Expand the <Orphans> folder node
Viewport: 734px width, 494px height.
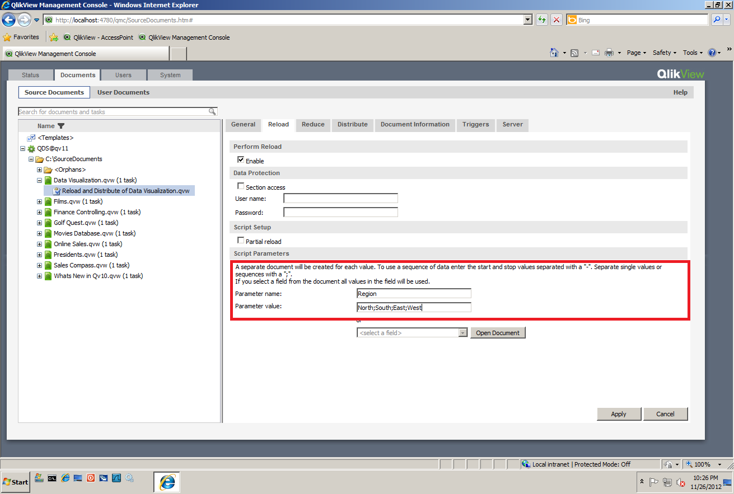(39, 170)
